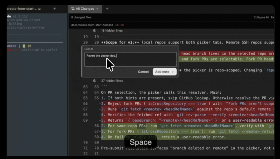280x159 pixels.
Task: Click line 64 On PR selection text
Action: pos(161,92)
